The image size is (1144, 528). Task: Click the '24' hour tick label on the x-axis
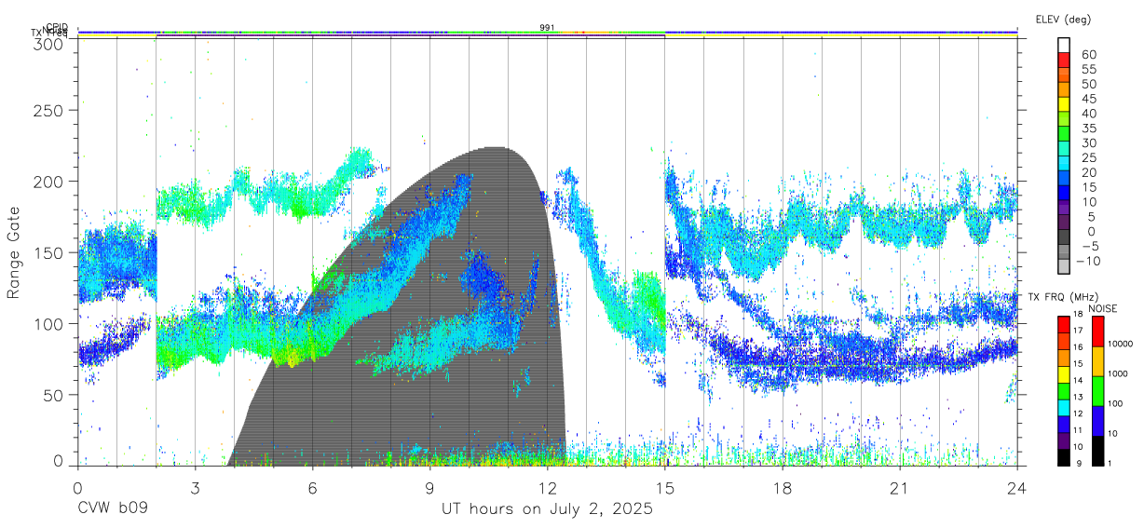(x=1017, y=489)
